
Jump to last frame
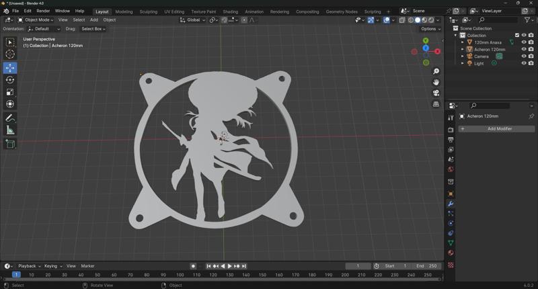[244, 266]
